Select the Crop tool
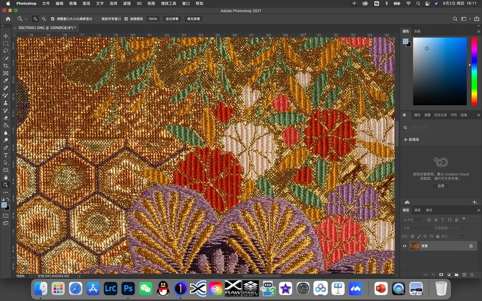 click(x=6, y=66)
